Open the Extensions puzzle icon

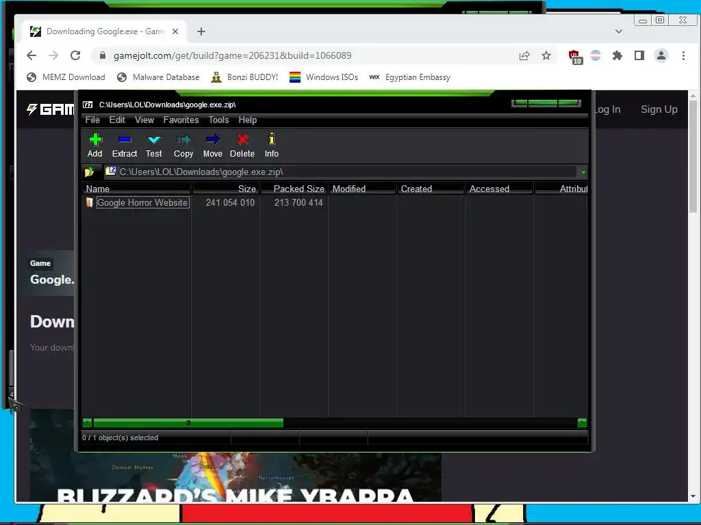click(x=617, y=55)
